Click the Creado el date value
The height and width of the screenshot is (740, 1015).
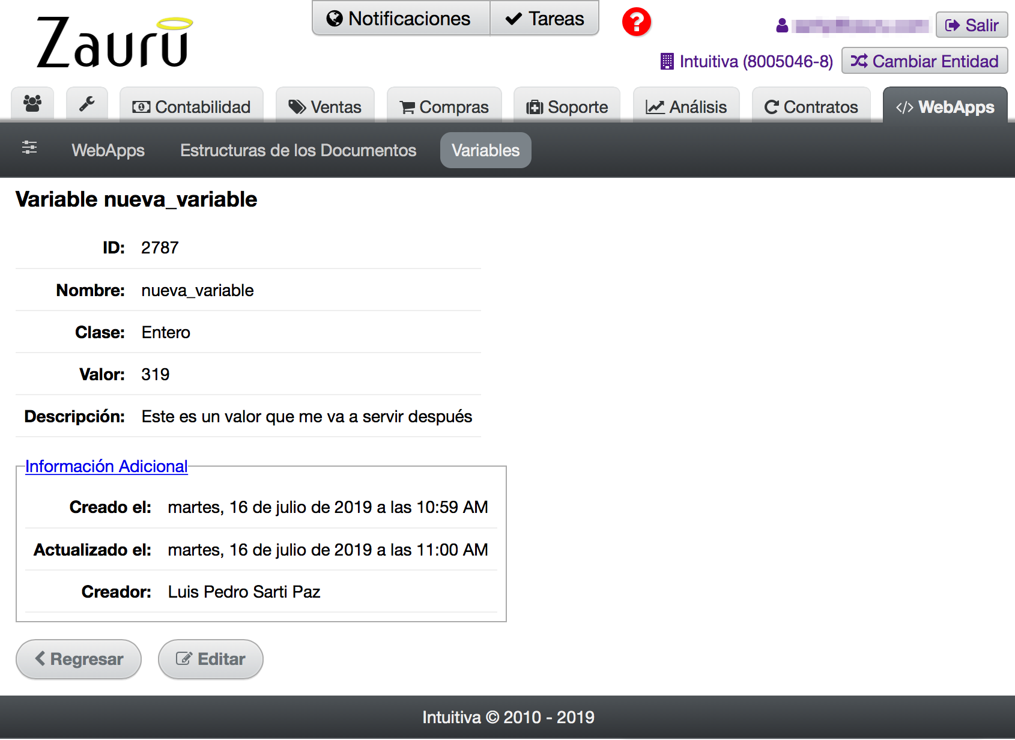point(328,507)
